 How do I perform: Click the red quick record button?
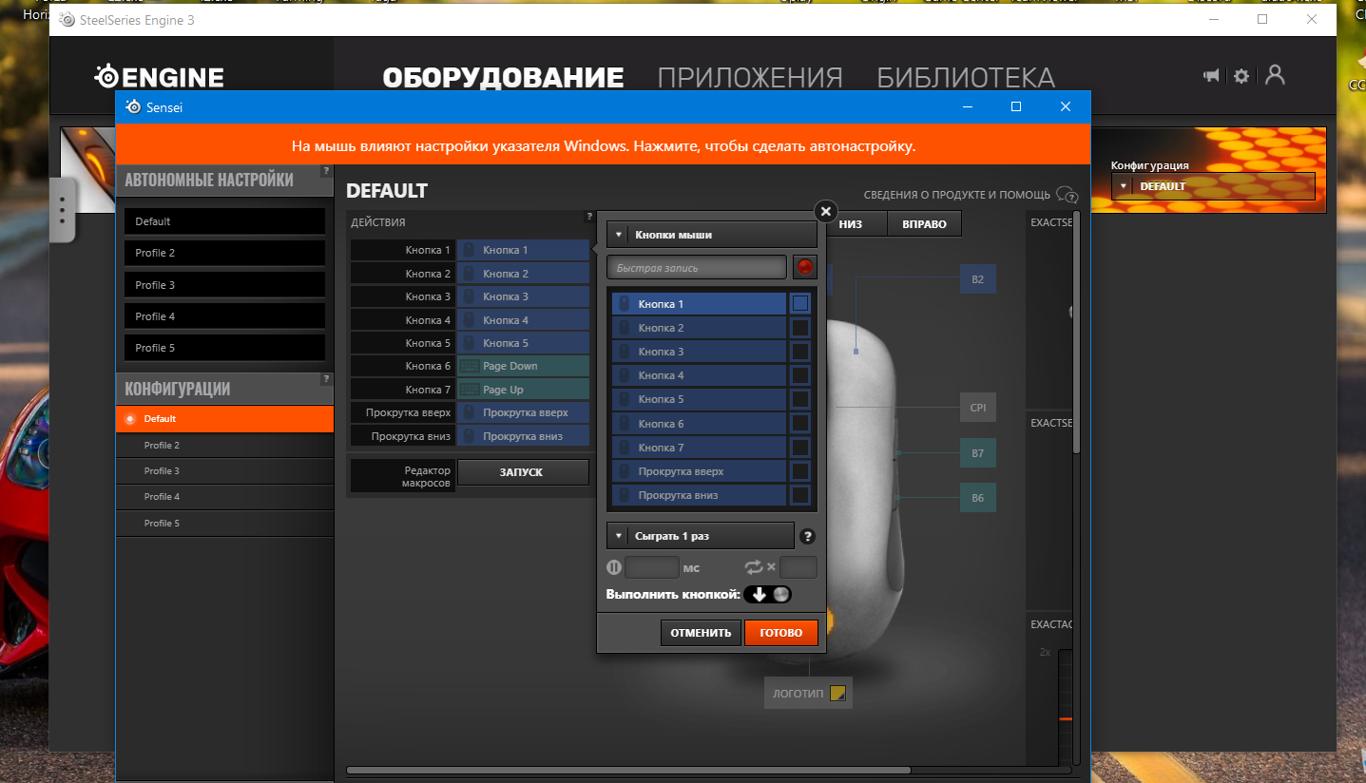click(x=804, y=267)
